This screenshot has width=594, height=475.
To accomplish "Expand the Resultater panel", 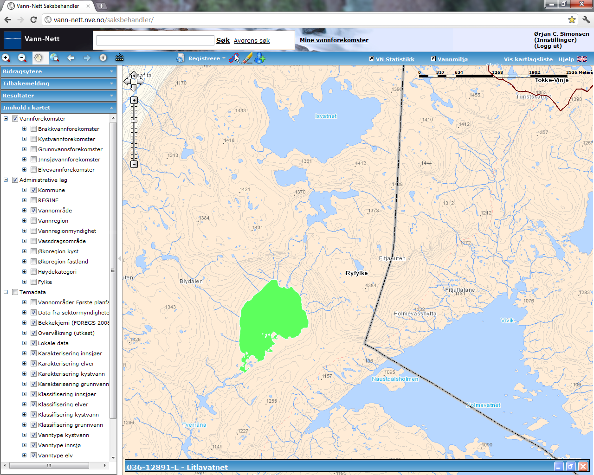I will [58, 96].
